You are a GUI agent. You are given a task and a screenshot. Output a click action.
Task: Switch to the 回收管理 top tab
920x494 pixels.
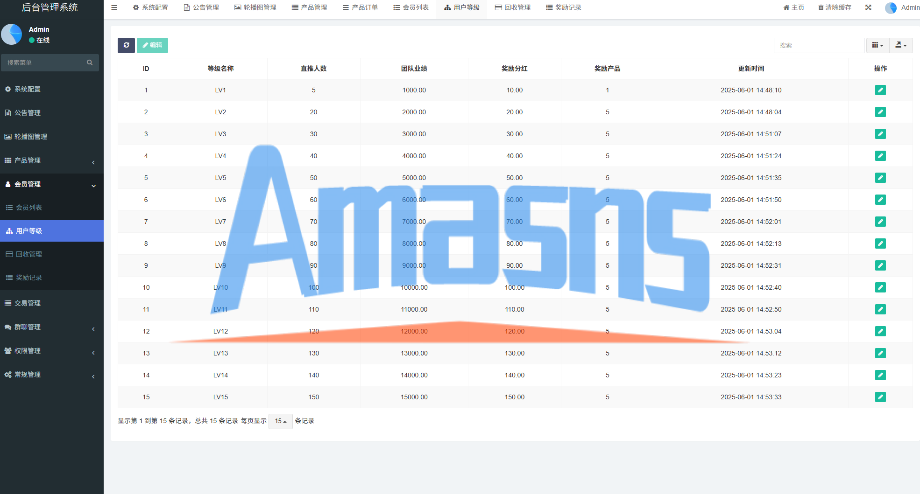513,7
